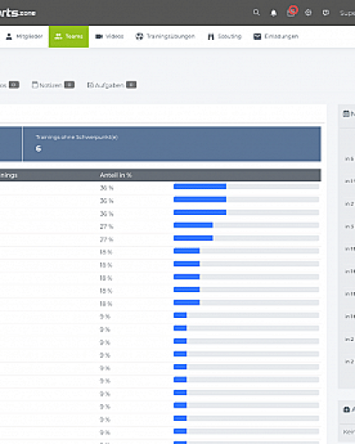Click the Trainingsübungen soccer ball icon
The width and height of the screenshot is (355, 444).
pyautogui.click(x=139, y=36)
